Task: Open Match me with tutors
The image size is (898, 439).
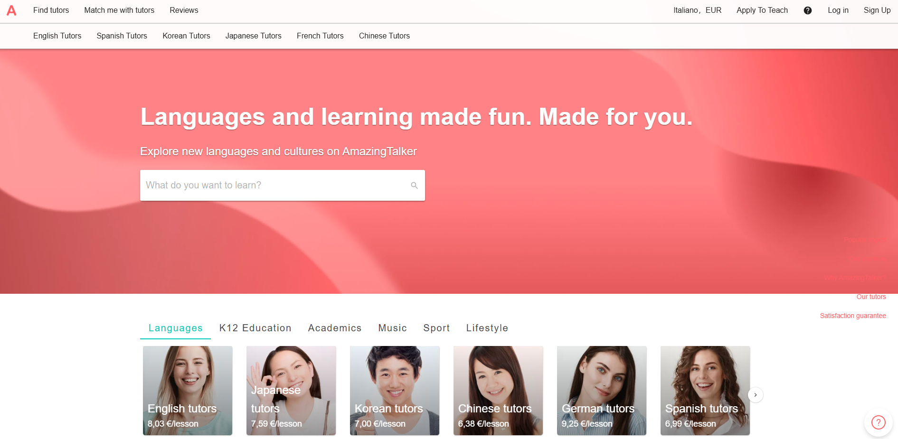Action: (119, 10)
